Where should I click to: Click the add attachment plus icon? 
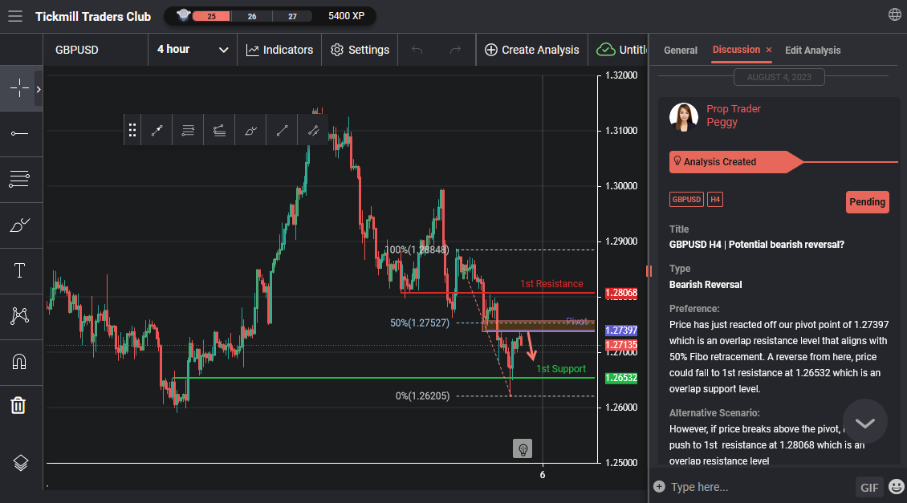point(659,486)
